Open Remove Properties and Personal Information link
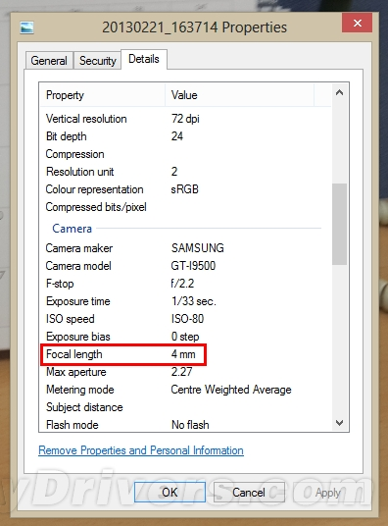This screenshot has width=388, height=526. pyautogui.click(x=141, y=450)
